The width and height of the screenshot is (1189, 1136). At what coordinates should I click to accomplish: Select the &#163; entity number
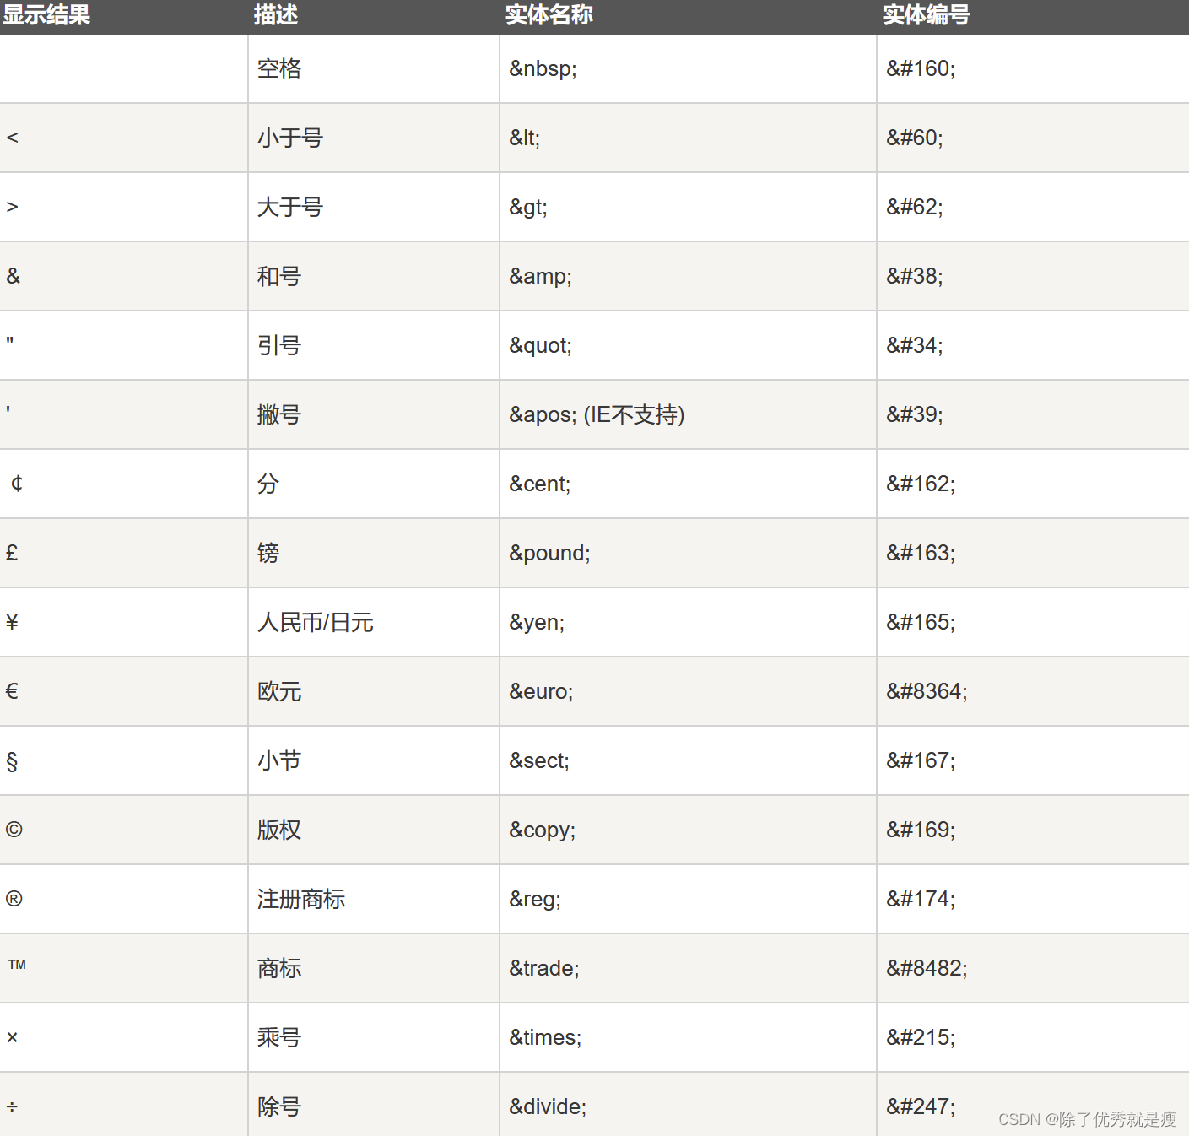921,553
